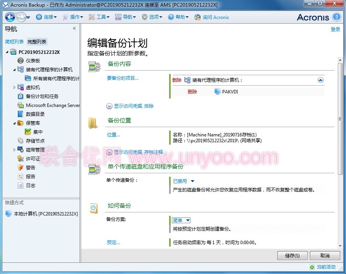The image size is (346, 274).
Task: Open 数据目录 icon
Action: point(21,114)
